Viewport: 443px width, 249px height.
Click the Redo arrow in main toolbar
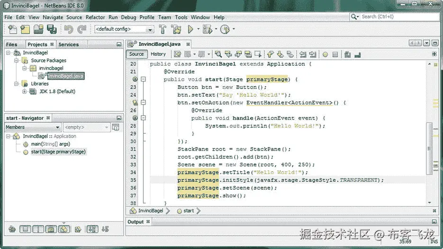pyautogui.click(x=82, y=29)
